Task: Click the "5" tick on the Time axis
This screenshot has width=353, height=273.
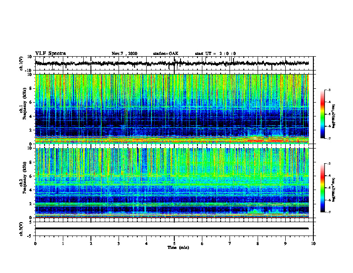Action: 174,244
